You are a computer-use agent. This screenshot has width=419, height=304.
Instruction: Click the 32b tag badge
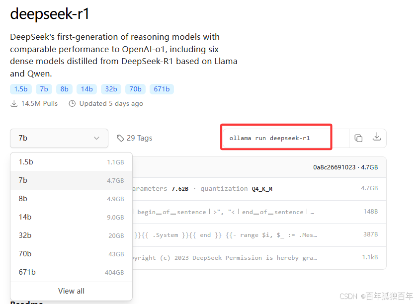click(111, 89)
